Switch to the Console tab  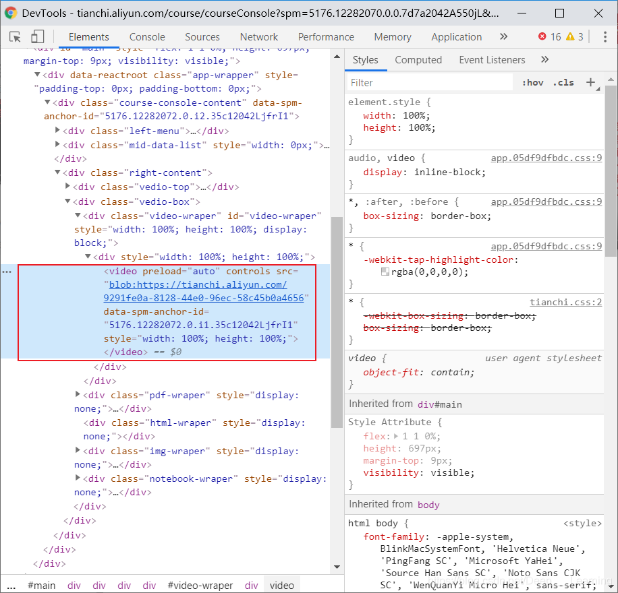pos(146,36)
